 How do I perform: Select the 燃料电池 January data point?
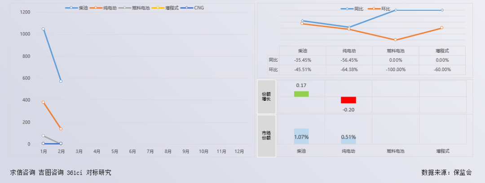[43, 136]
